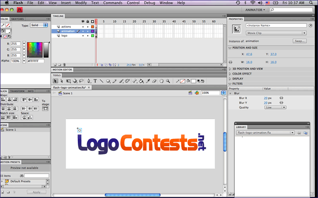Screen dimensions: 318x198
Task: Select the Selection arrow tool
Action: click(x=55, y=81)
